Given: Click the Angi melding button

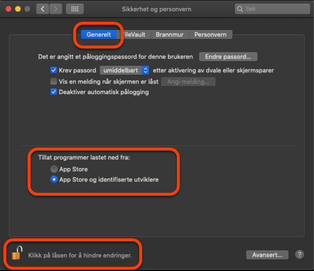Looking at the screenshot, I should click(188, 82).
